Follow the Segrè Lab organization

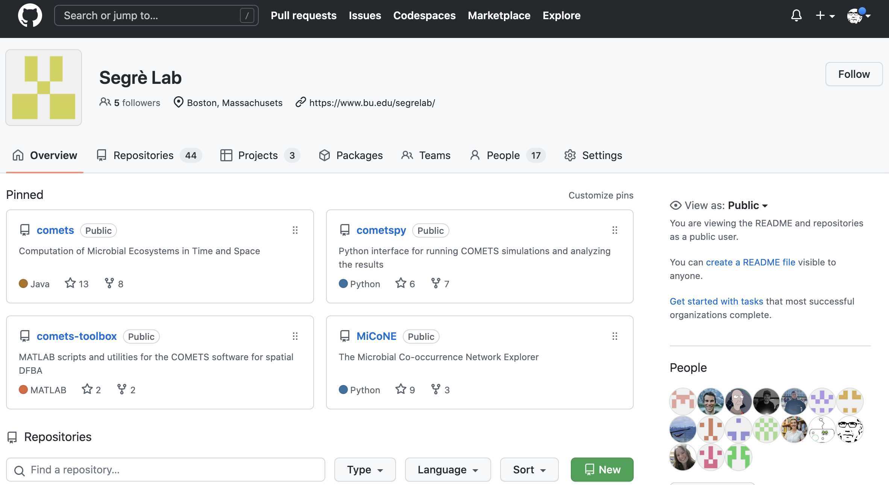pyautogui.click(x=854, y=74)
